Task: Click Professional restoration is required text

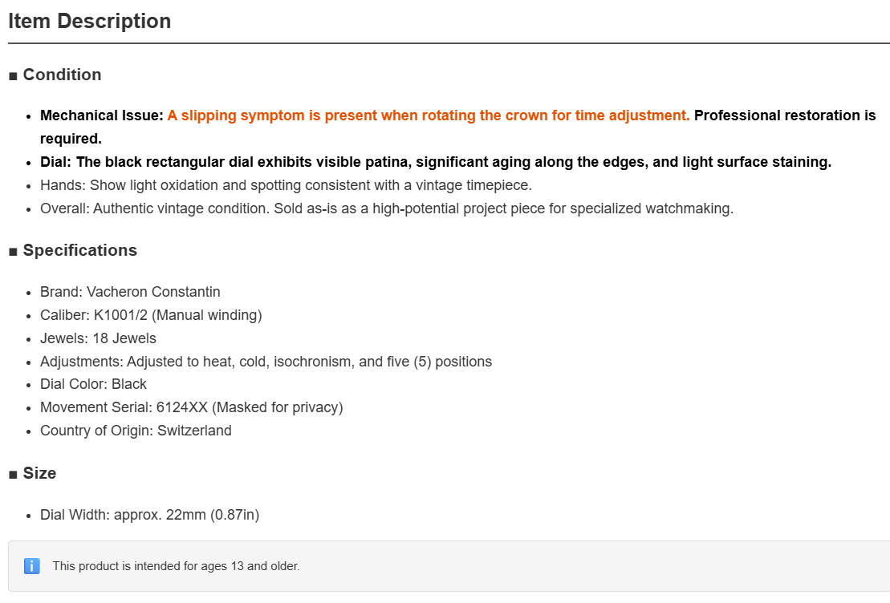Action: (458, 127)
